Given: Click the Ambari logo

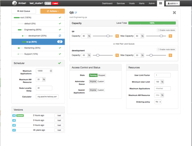Looking at the screenshot, I should (x=15, y=3).
